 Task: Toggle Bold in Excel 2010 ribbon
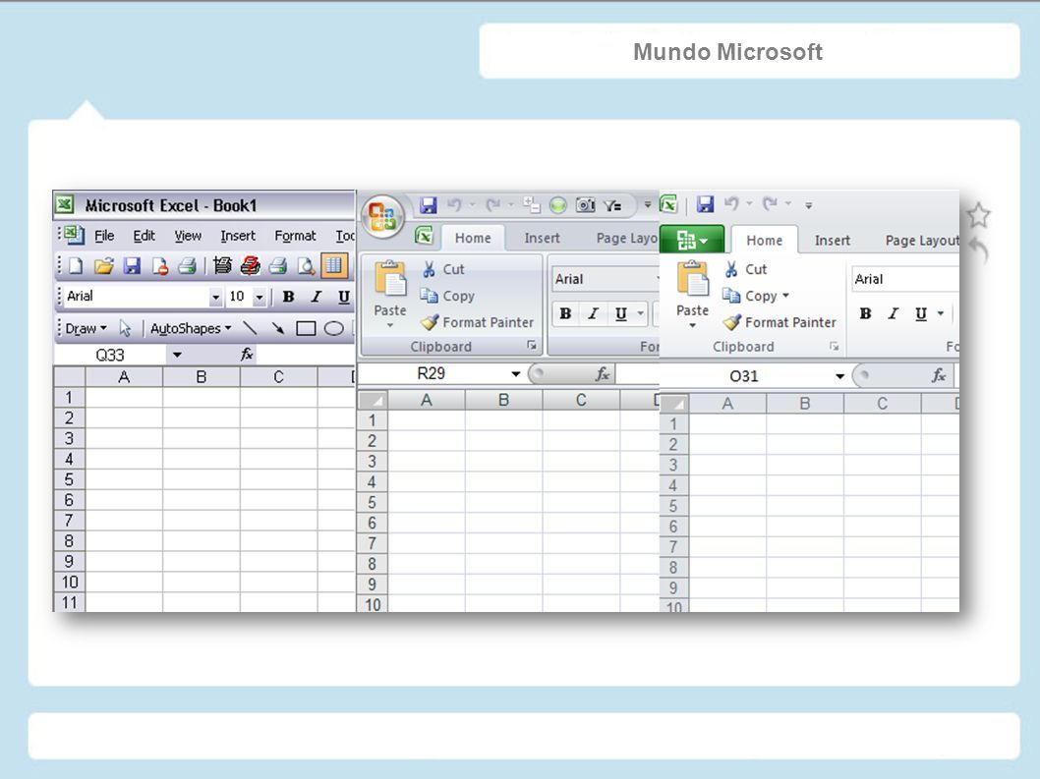pyautogui.click(x=866, y=313)
